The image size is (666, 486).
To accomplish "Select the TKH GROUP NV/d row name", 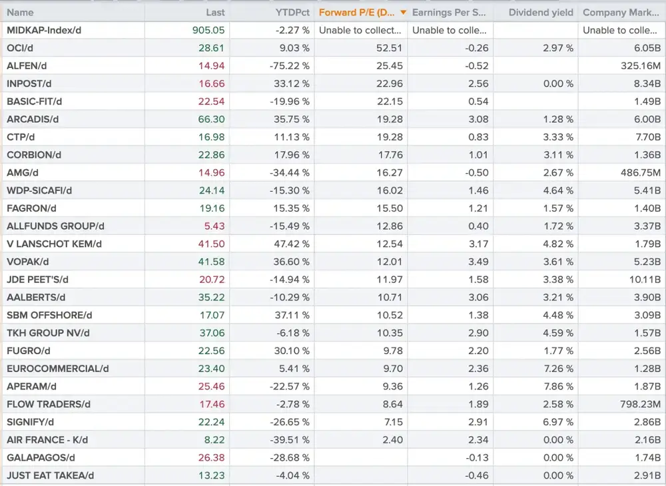I will tap(48, 333).
